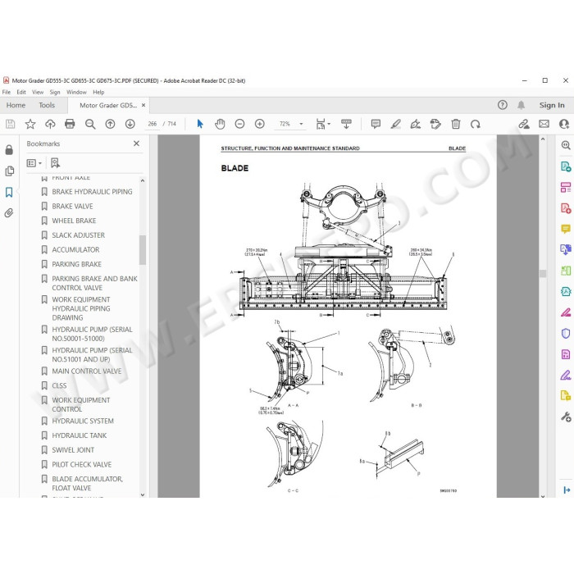The height and width of the screenshot is (574, 574).
Task: Go to next page arrow
Action: tap(130, 124)
